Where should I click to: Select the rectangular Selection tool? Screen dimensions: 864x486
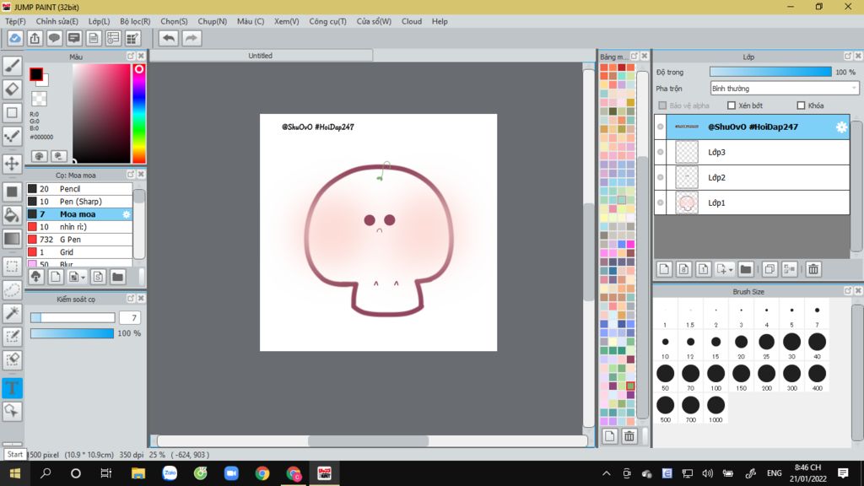[12, 267]
